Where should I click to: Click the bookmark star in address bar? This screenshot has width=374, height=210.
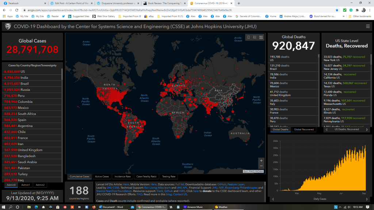coord(336,10)
